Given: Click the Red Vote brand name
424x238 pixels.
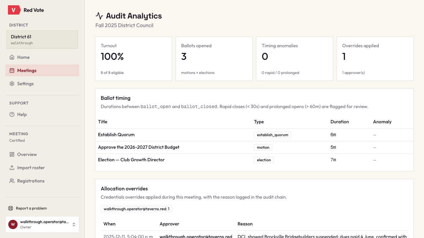Looking at the screenshot, I should coord(34,10).
